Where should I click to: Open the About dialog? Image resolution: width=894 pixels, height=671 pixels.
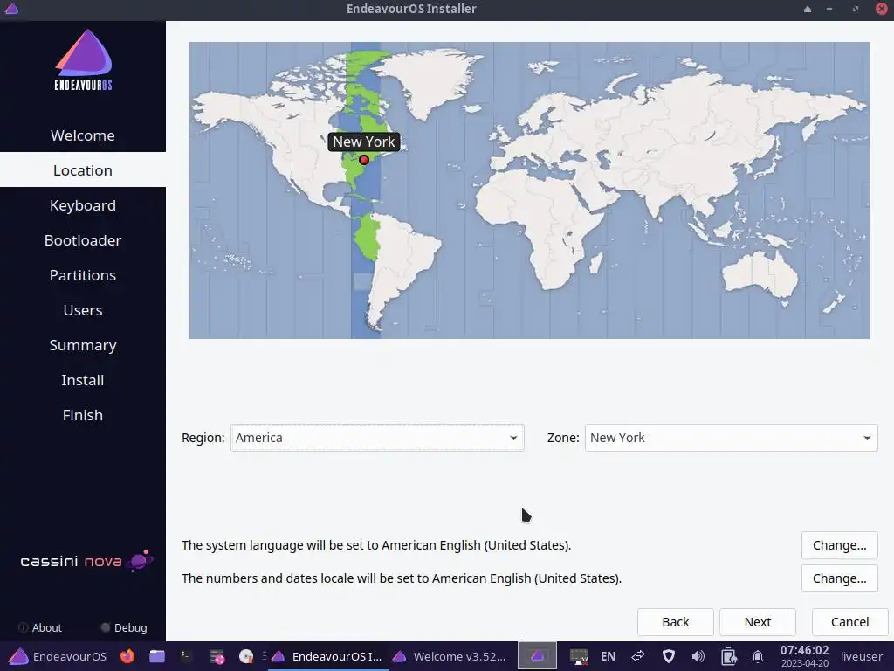point(40,627)
